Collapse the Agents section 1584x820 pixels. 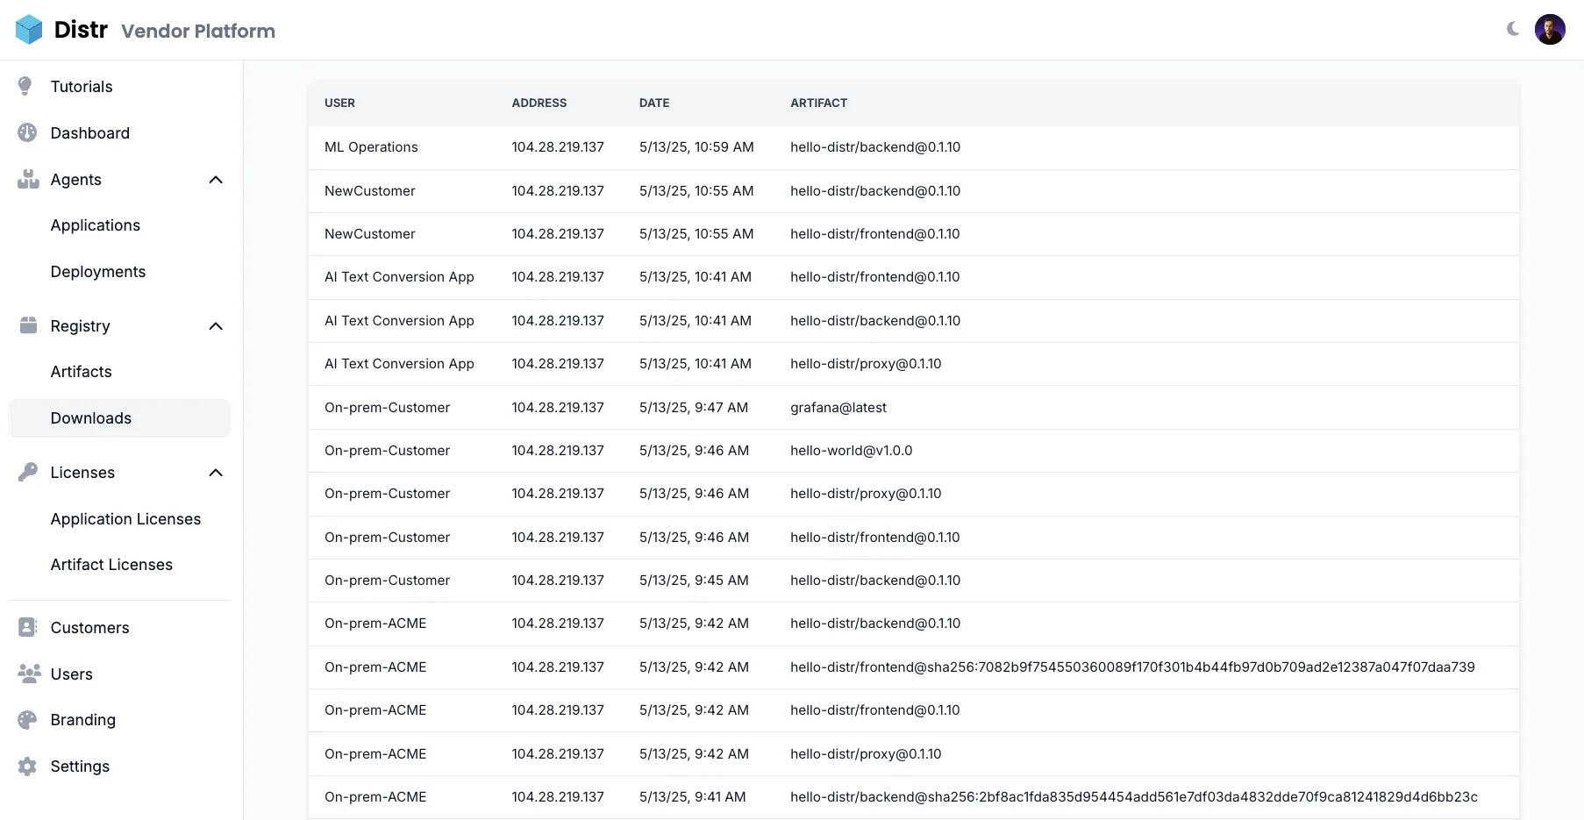pos(216,179)
